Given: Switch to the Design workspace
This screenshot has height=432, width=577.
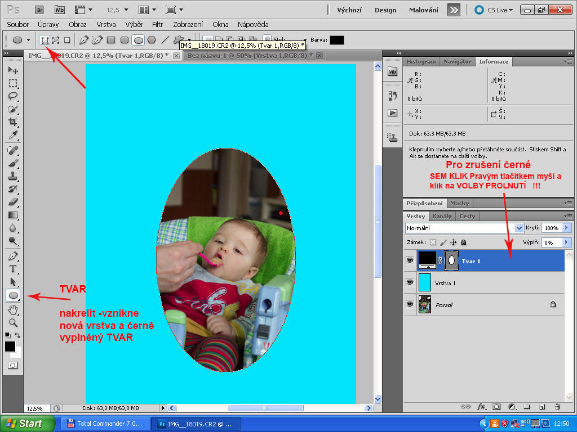Looking at the screenshot, I should 385,10.
